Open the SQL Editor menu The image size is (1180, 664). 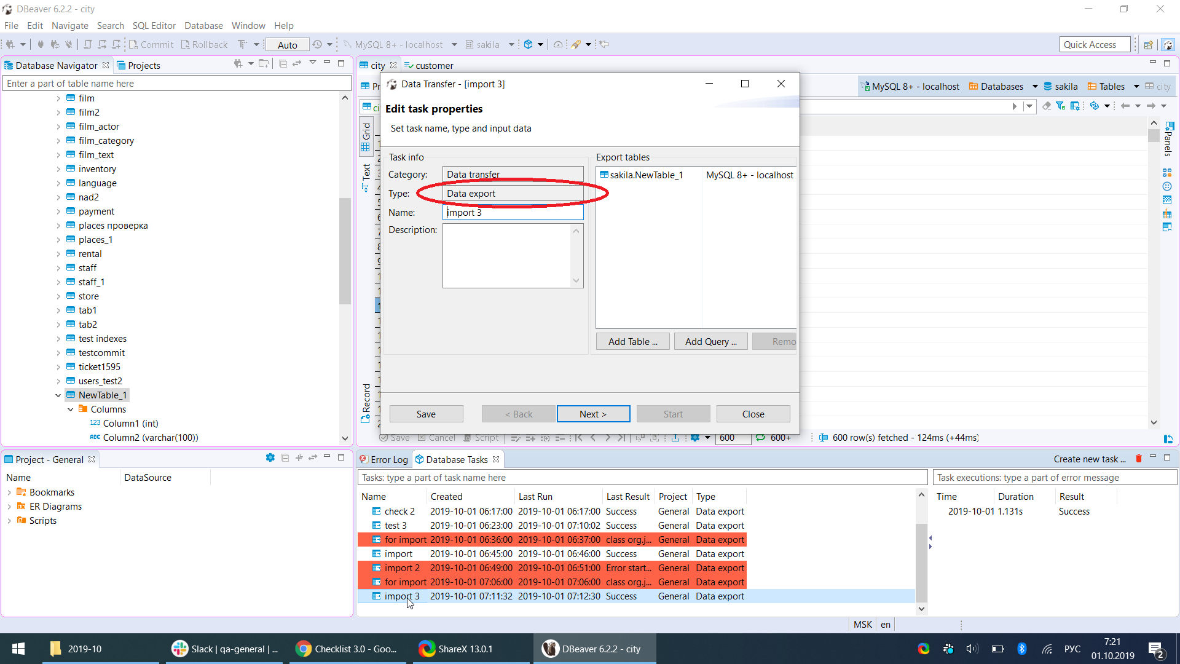154,25
